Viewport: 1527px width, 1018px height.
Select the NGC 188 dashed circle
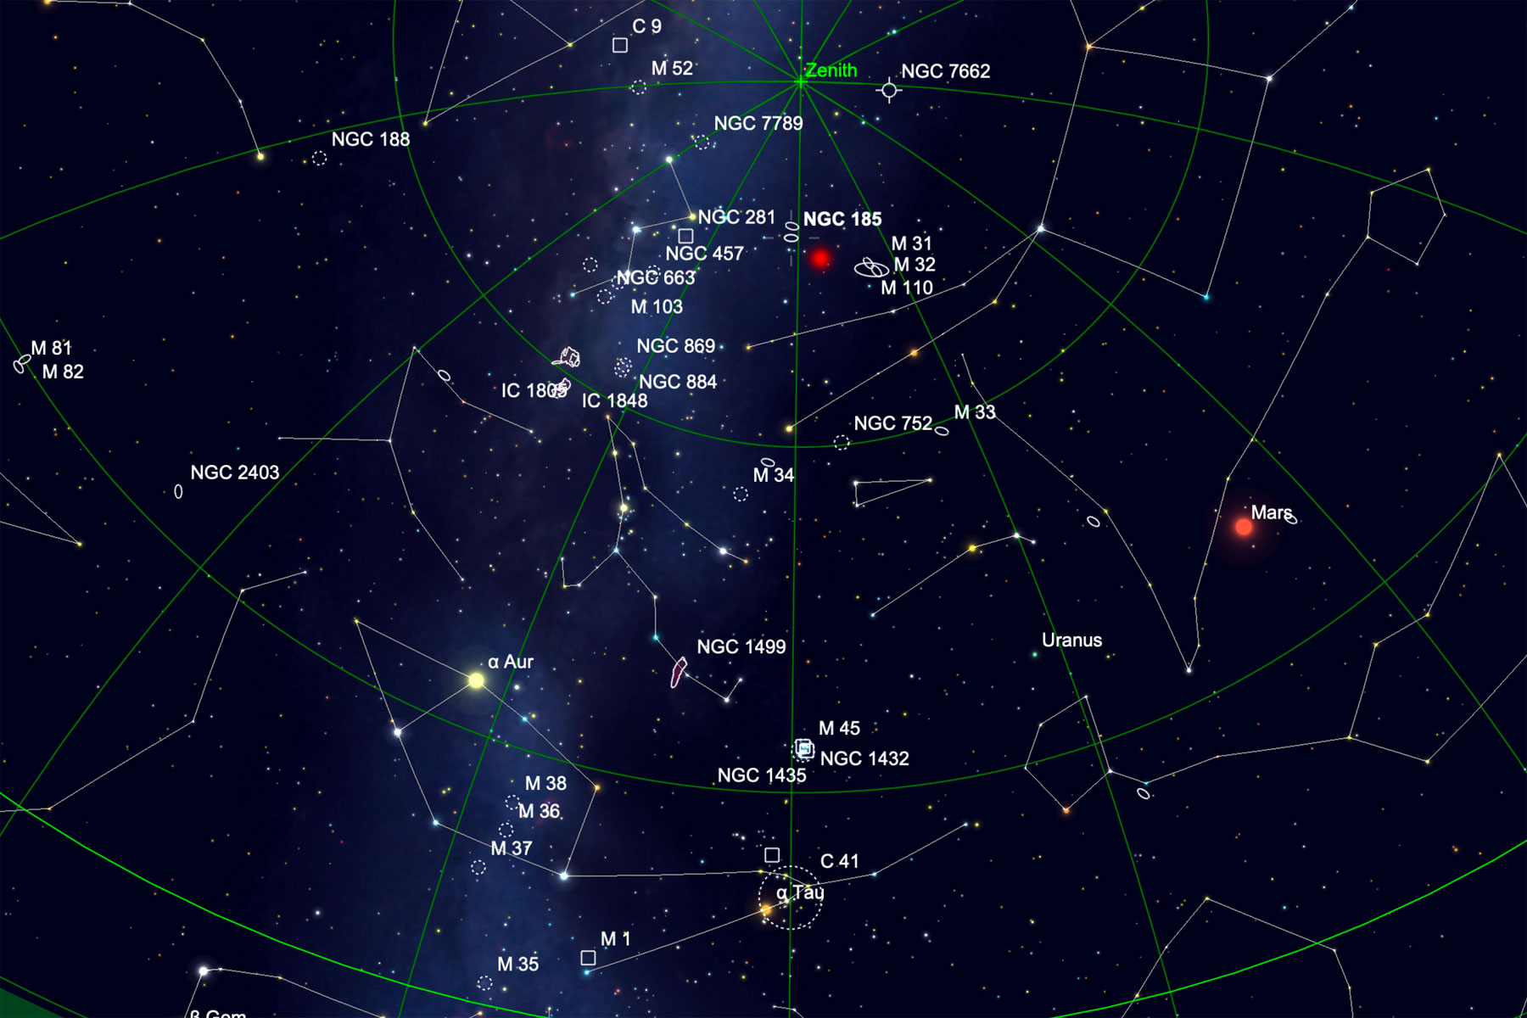319,158
